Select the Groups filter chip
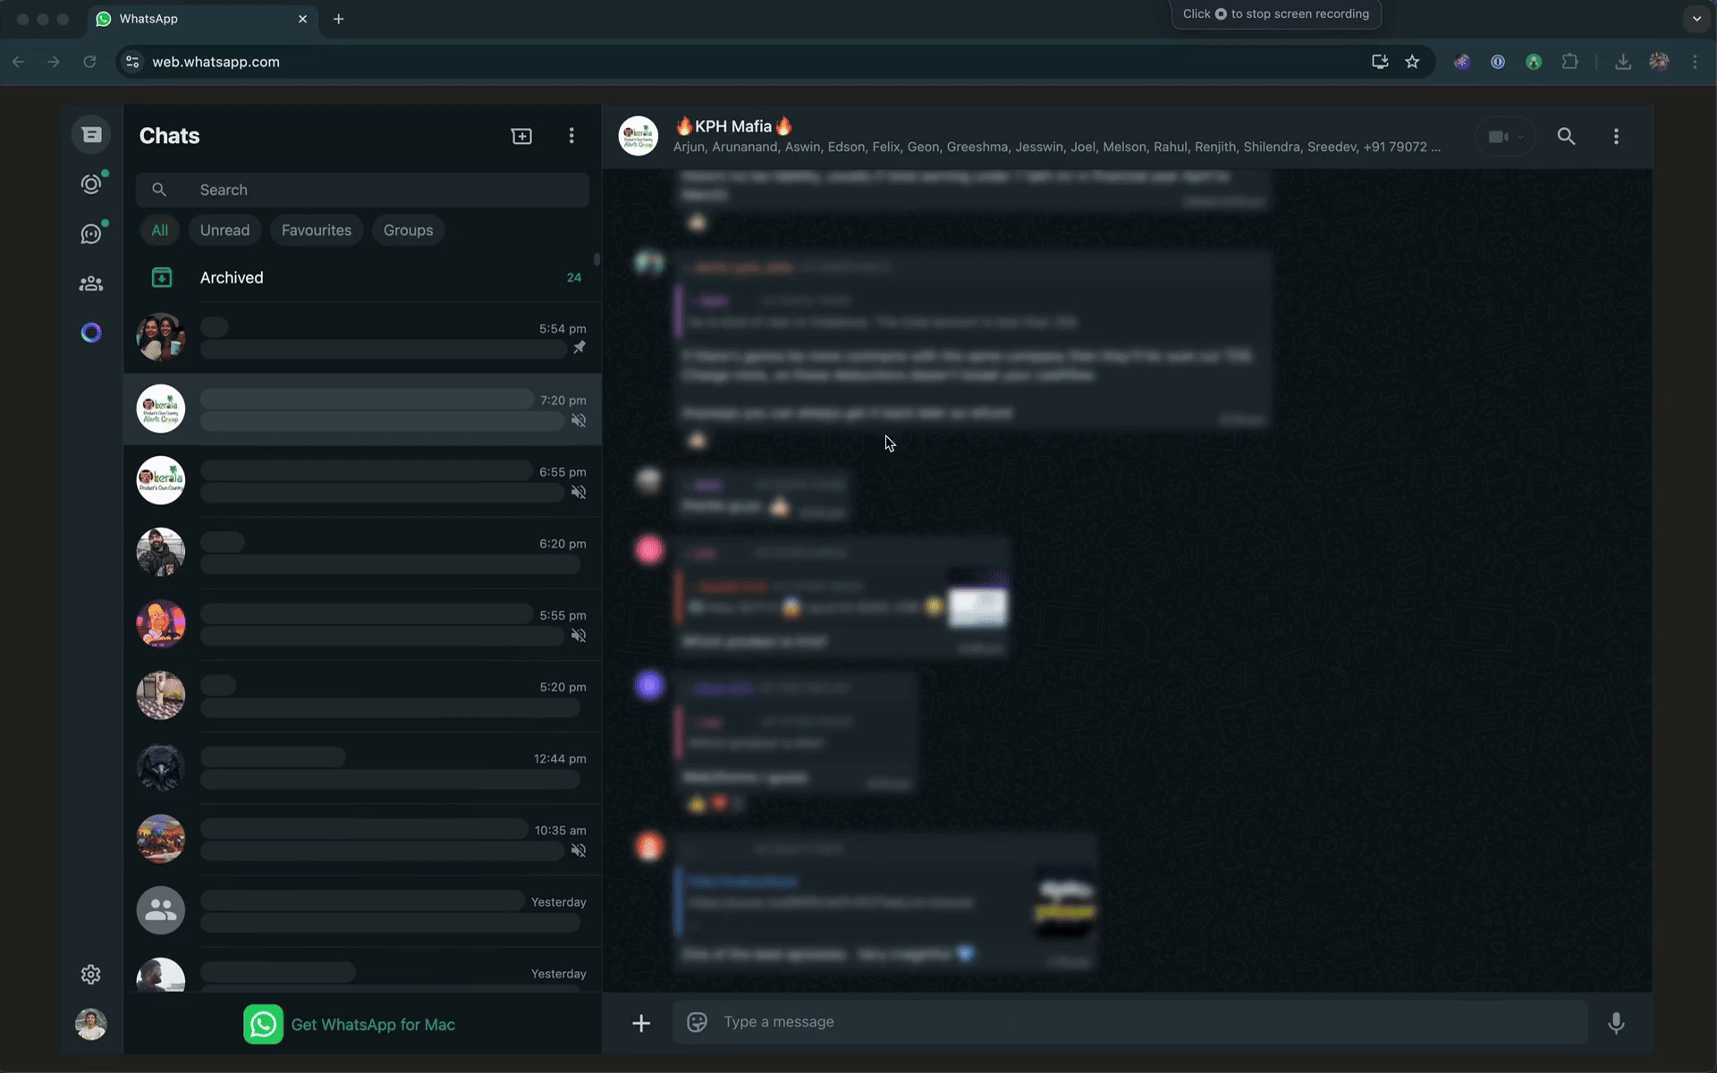This screenshot has height=1073, width=1717. [408, 230]
